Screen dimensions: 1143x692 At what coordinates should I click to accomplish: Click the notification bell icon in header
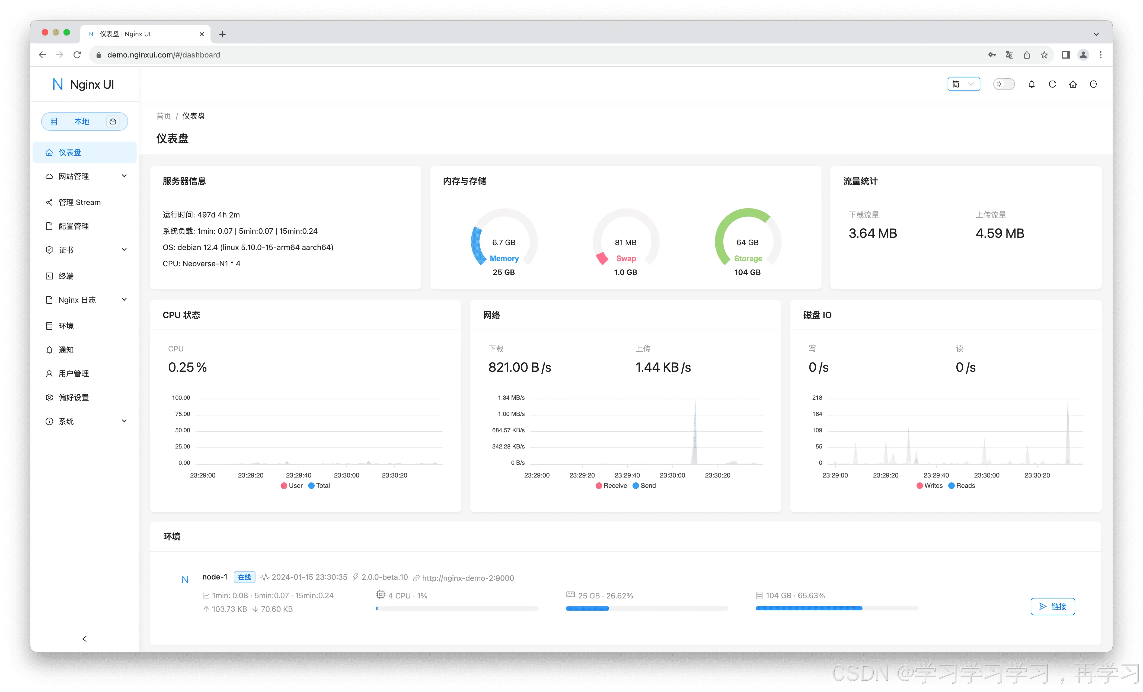pos(1032,84)
